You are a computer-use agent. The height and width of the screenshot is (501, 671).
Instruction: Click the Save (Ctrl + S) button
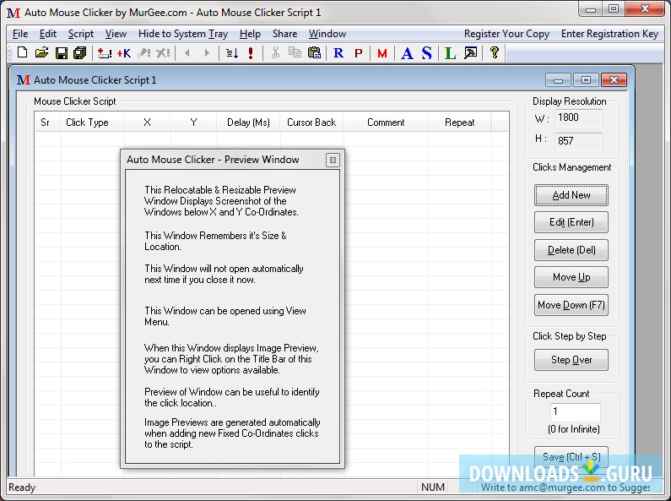click(x=571, y=457)
